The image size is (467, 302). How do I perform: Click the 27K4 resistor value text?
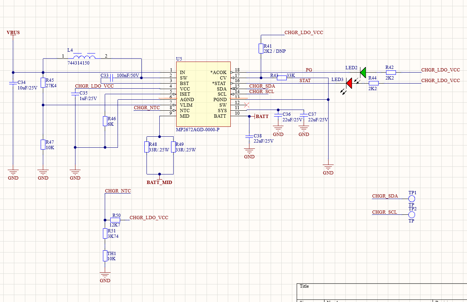[51, 86]
